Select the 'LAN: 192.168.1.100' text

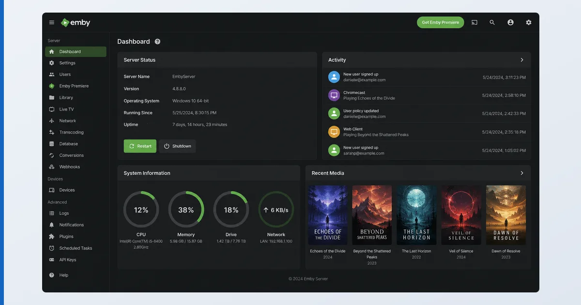point(276,241)
